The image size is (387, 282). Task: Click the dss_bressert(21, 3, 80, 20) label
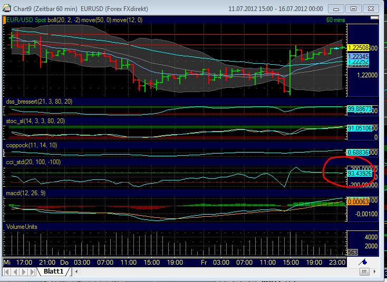(39, 102)
